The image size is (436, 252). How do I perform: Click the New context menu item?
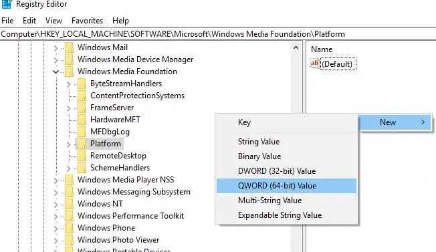tap(395, 122)
